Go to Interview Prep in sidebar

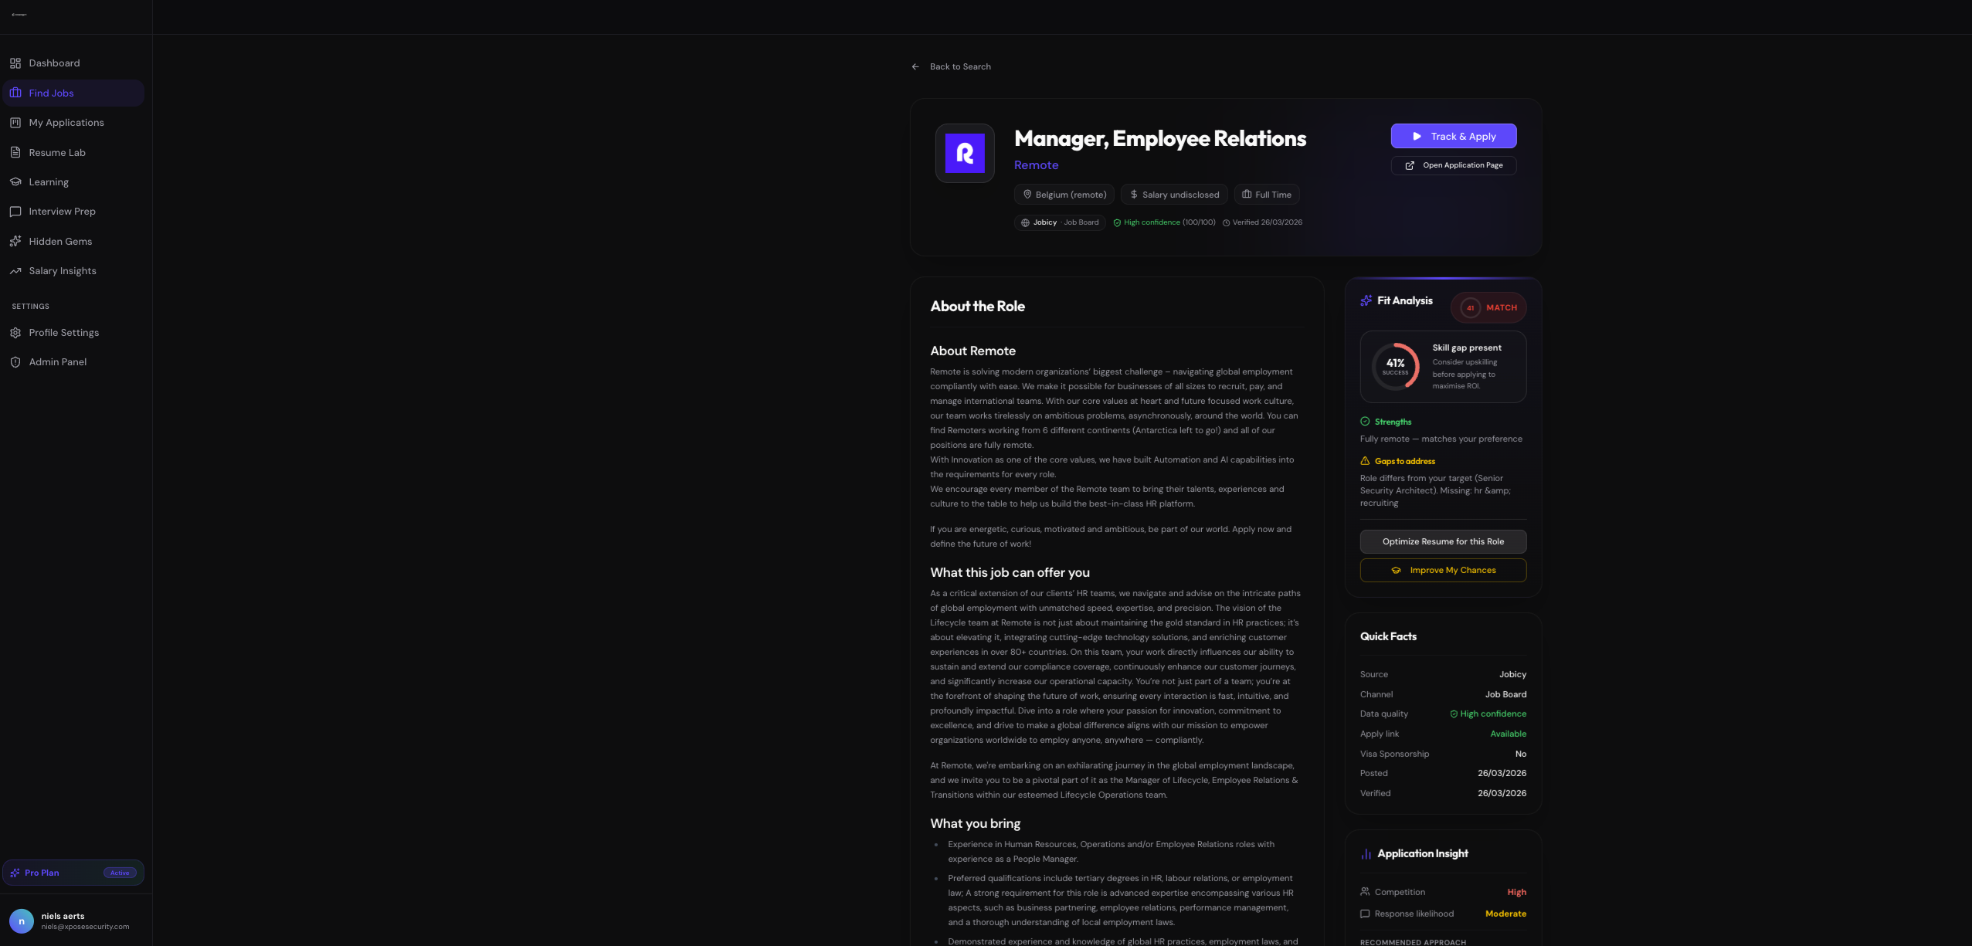tap(62, 212)
